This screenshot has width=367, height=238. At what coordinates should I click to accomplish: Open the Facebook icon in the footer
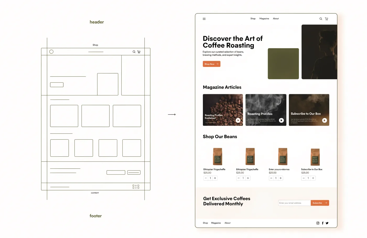tap(323, 223)
